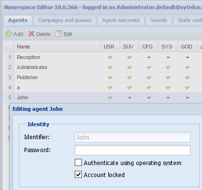Viewport: 202px width, 190px height.
Task: Click the GOD column header
Action: coord(187,47)
